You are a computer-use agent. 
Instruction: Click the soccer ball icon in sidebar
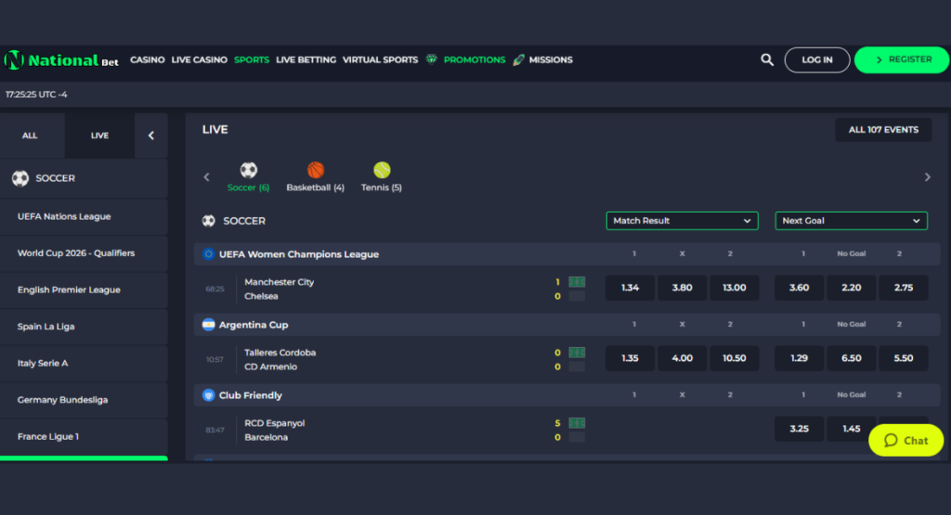coord(20,178)
